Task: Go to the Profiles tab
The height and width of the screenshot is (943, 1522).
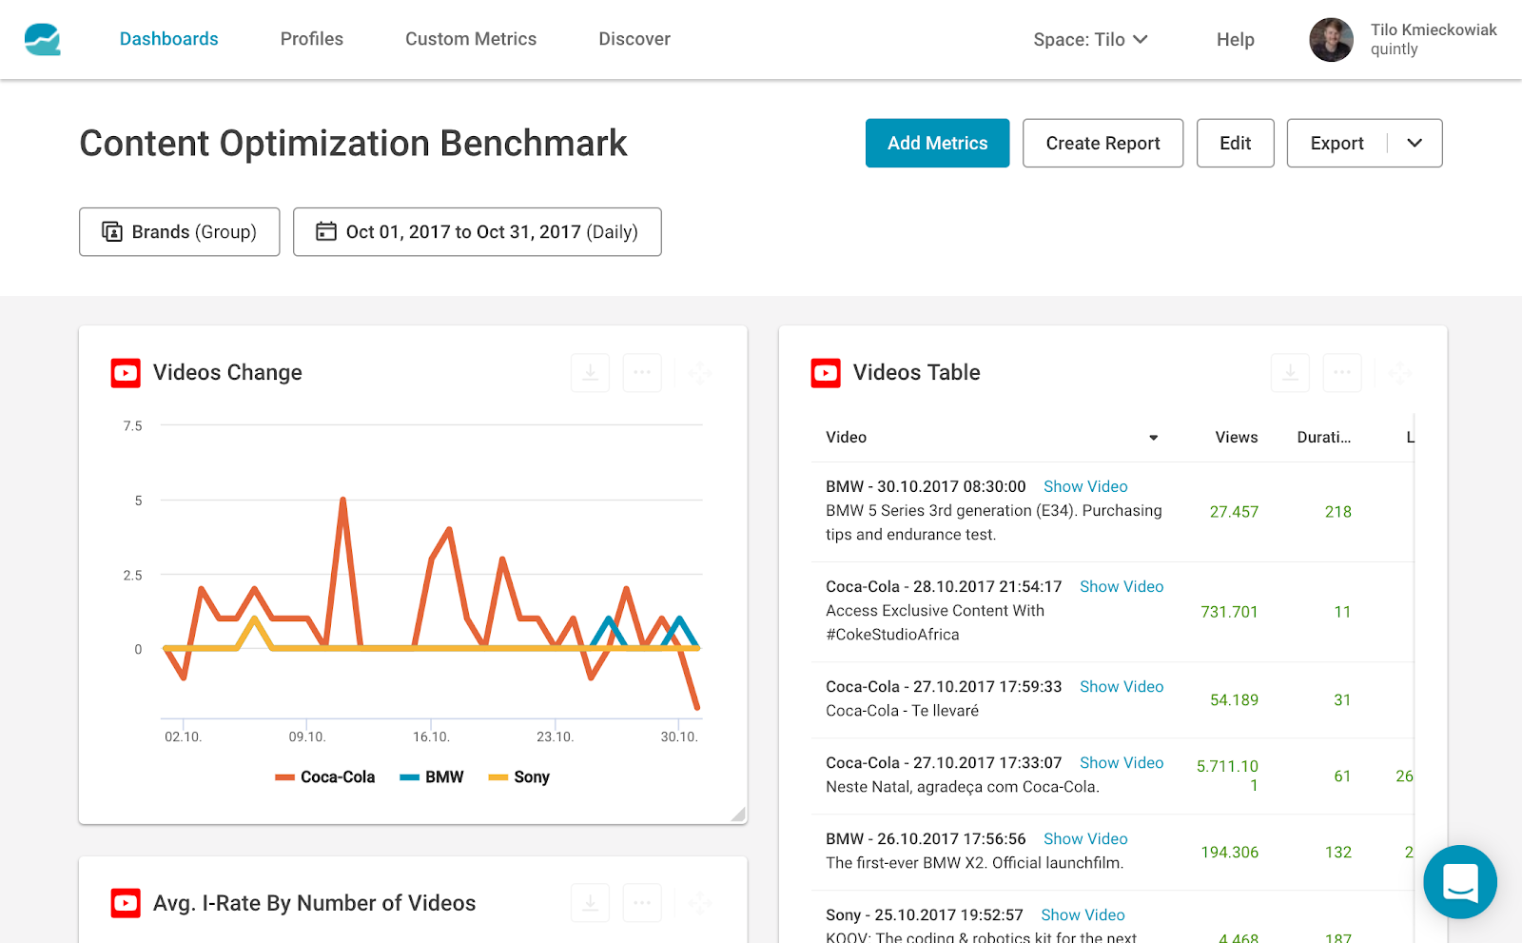Action: coord(311,39)
